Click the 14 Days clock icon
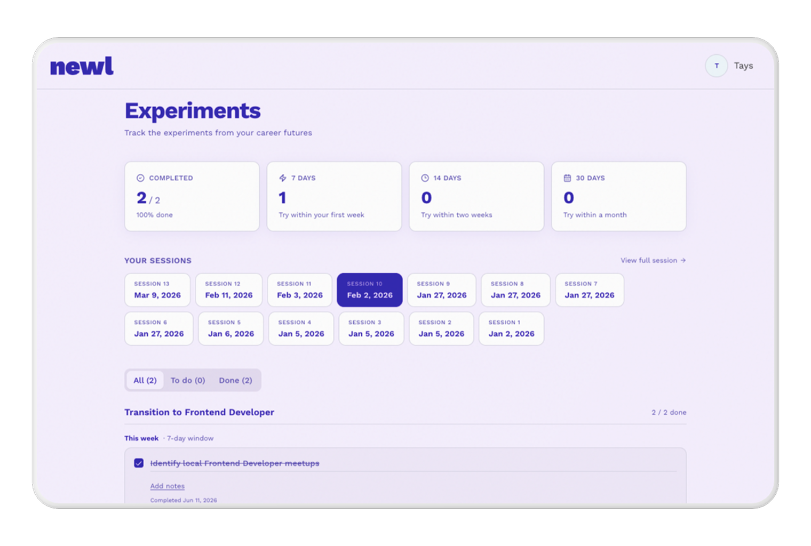 coord(425,178)
